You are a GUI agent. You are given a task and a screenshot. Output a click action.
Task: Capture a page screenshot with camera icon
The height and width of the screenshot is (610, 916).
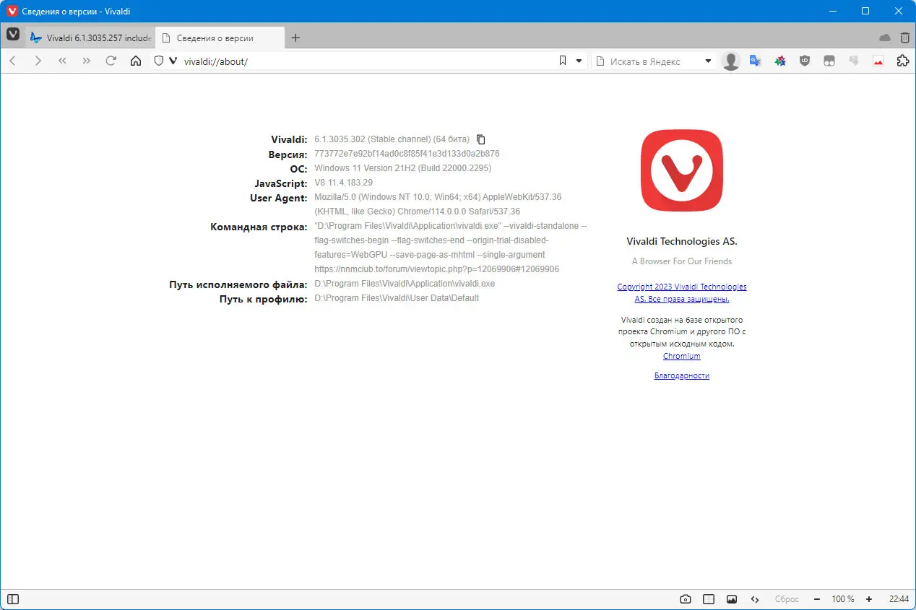click(x=685, y=599)
